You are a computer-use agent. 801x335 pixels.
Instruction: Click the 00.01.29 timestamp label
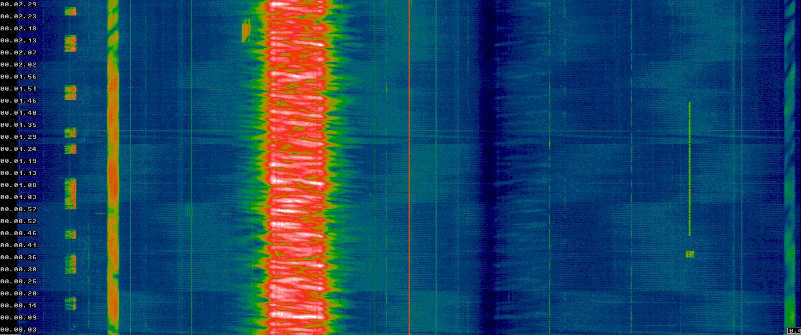pos(18,137)
